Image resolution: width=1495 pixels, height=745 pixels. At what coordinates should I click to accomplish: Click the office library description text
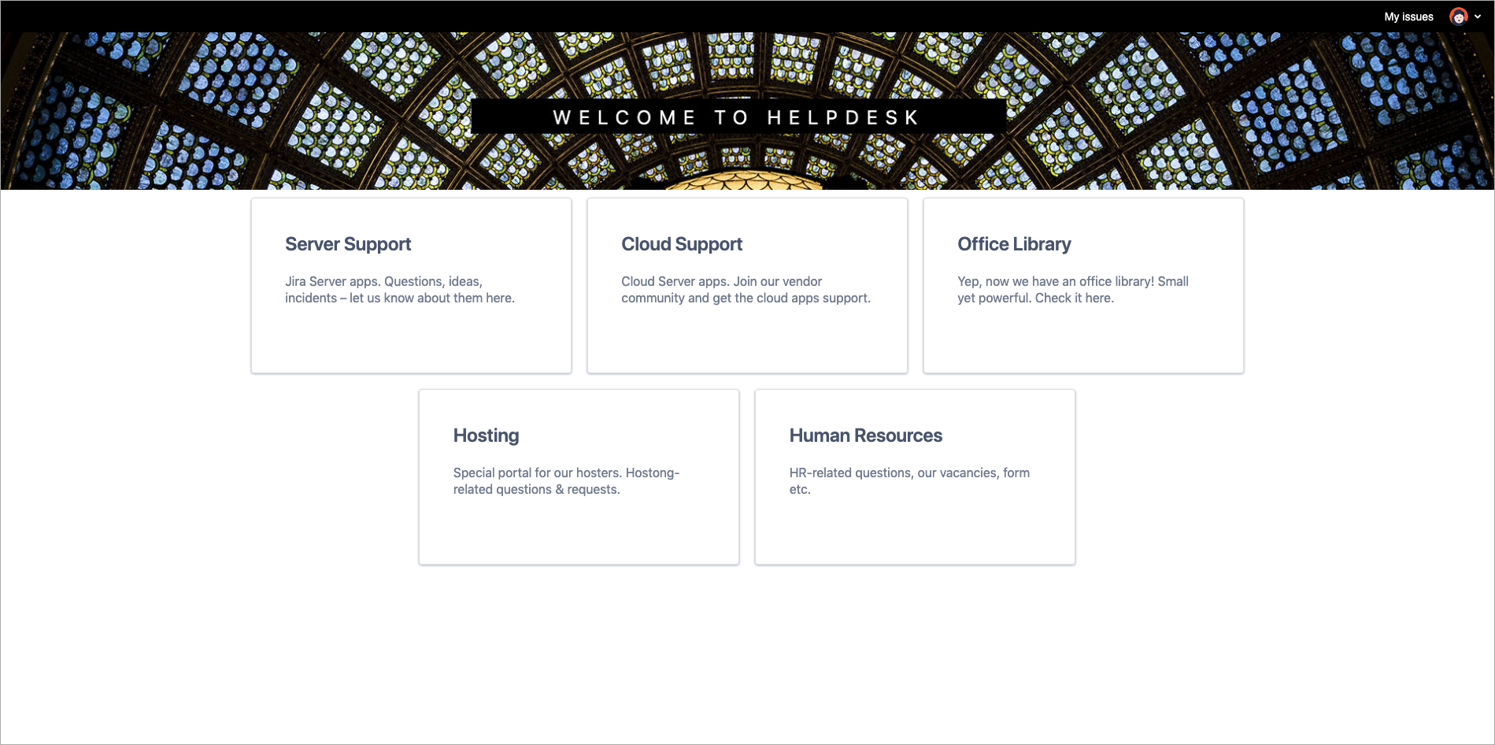[1072, 290]
